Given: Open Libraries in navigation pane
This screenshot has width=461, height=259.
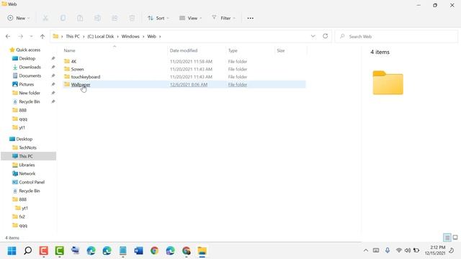Looking at the screenshot, I should coord(27,165).
